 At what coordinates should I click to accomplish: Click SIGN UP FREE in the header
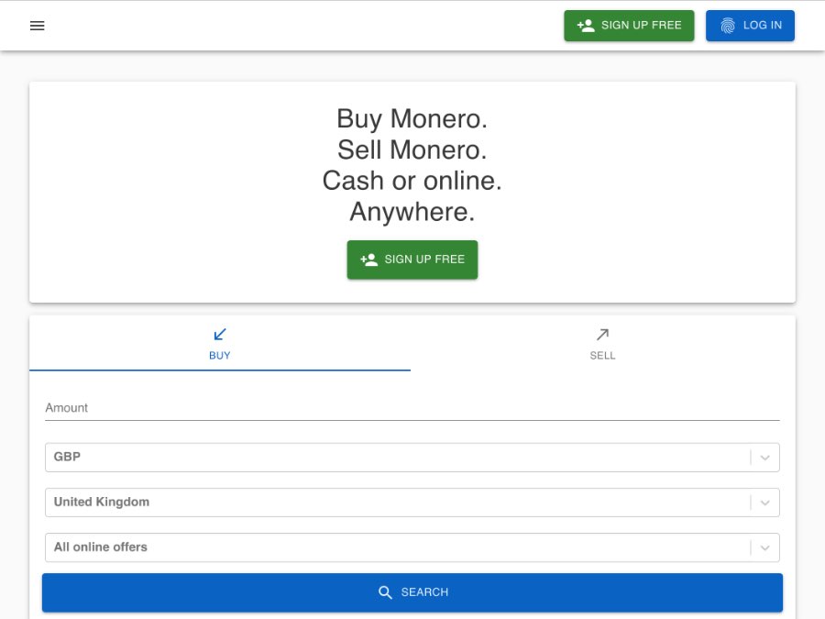pos(629,25)
